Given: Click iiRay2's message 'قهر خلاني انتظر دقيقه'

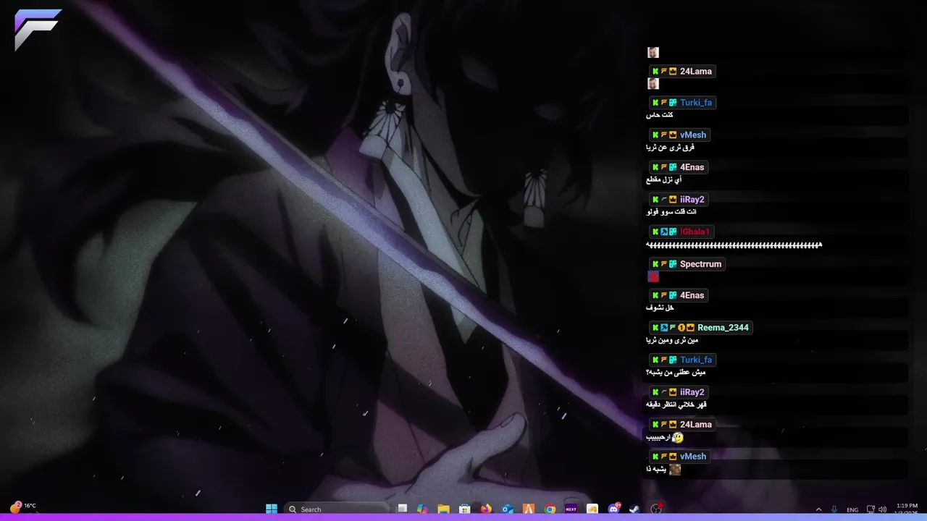Looking at the screenshot, I should [x=676, y=404].
